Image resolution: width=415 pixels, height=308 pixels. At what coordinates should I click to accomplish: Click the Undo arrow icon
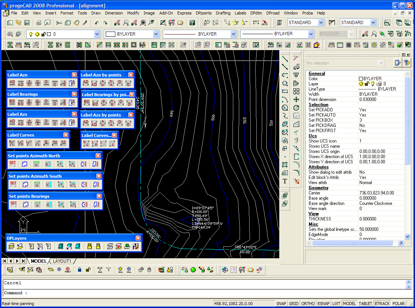96,23
